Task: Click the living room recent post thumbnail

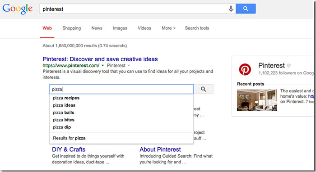Action: tap(257, 100)
